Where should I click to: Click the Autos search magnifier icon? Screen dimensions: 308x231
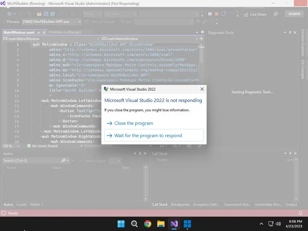tap(63, 161)
